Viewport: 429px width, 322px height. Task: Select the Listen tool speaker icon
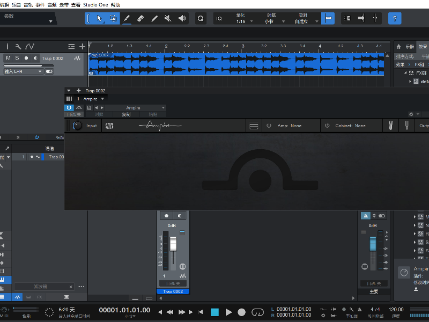pyautogui.click(x=181, y=18)
